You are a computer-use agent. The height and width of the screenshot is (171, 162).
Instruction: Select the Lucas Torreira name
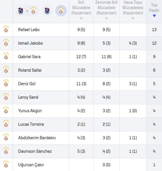[31, 124]
